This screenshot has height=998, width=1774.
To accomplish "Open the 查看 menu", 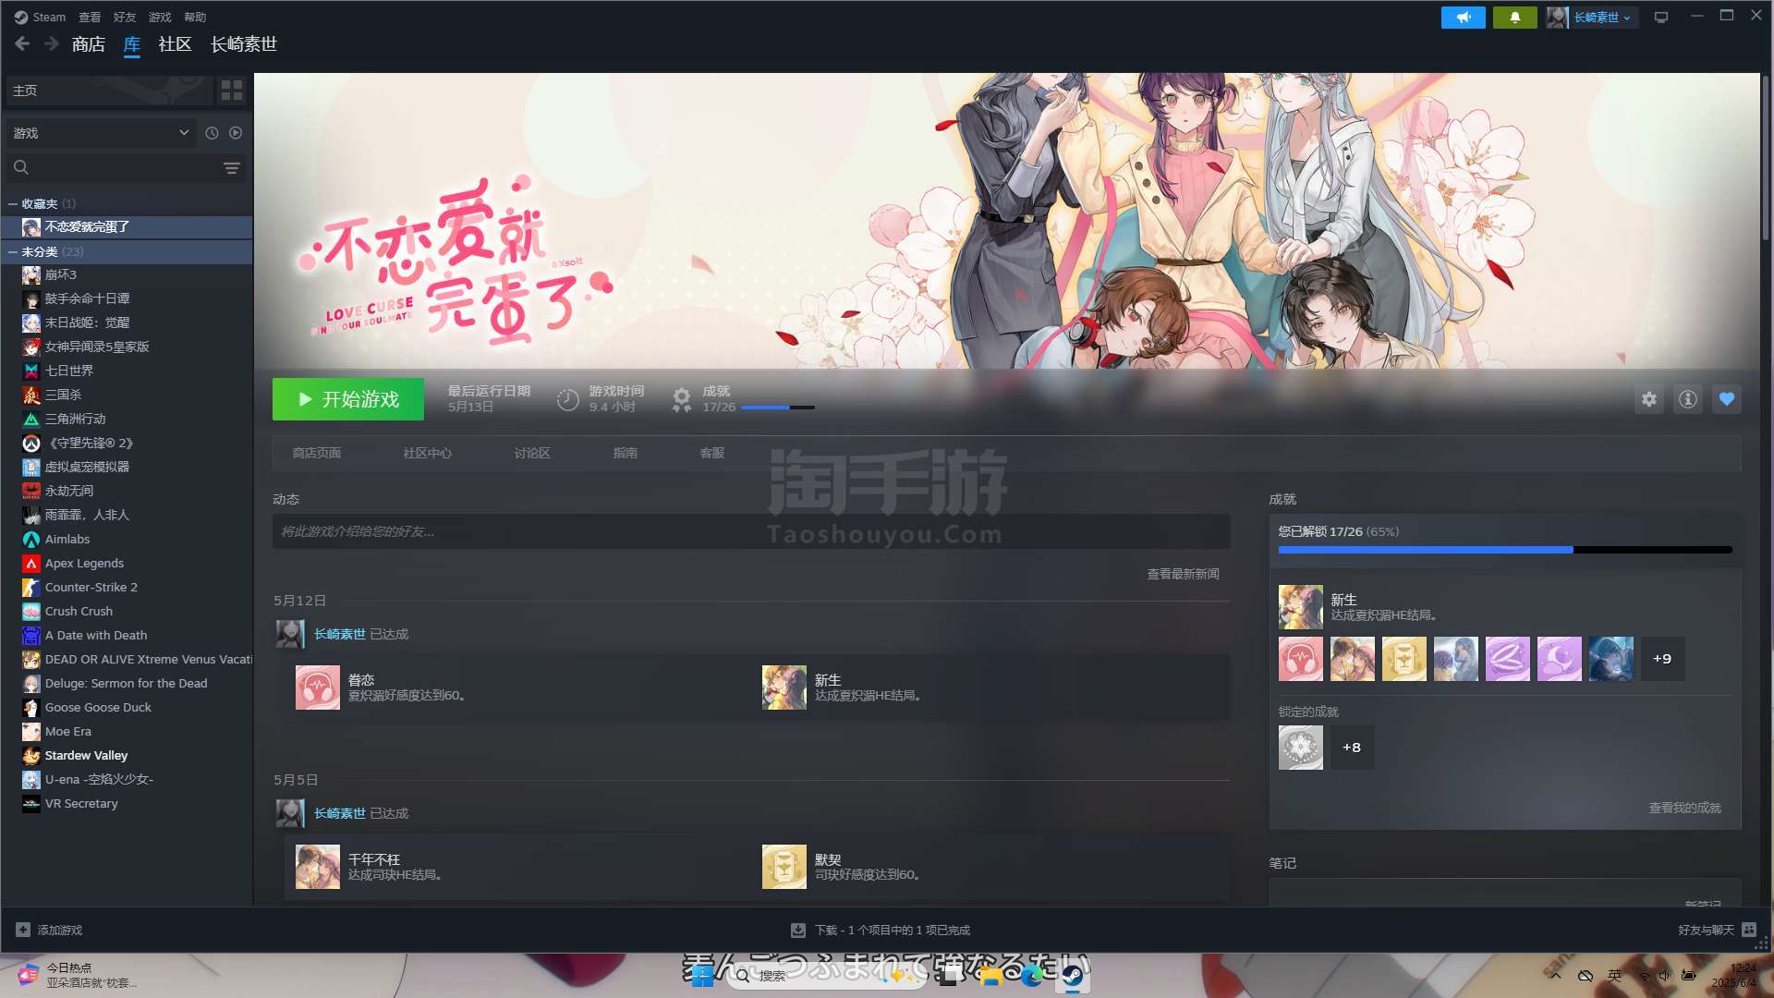I will click(x=90, y=17).
